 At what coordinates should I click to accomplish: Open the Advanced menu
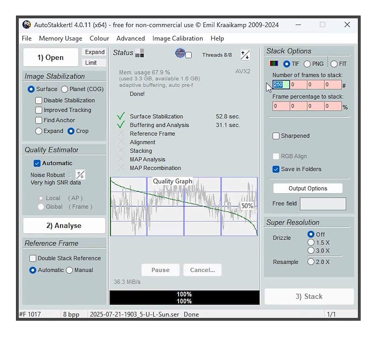click(131, 38)
